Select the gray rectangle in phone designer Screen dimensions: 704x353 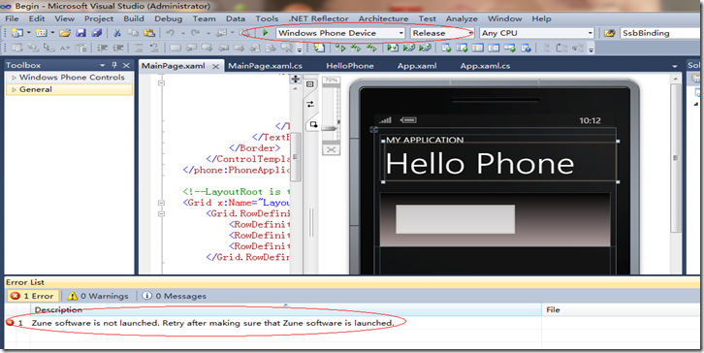coord(455,219)
